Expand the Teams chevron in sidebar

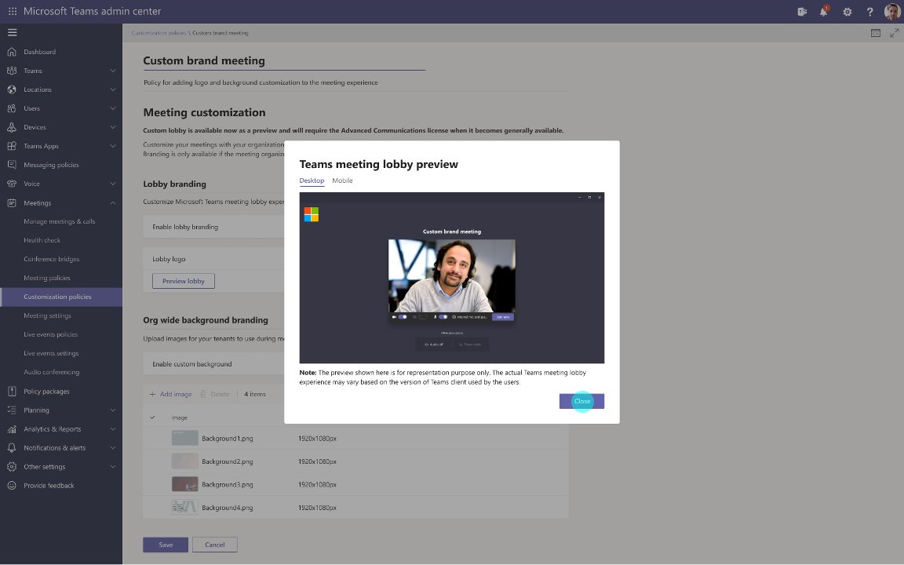(113, 71)
